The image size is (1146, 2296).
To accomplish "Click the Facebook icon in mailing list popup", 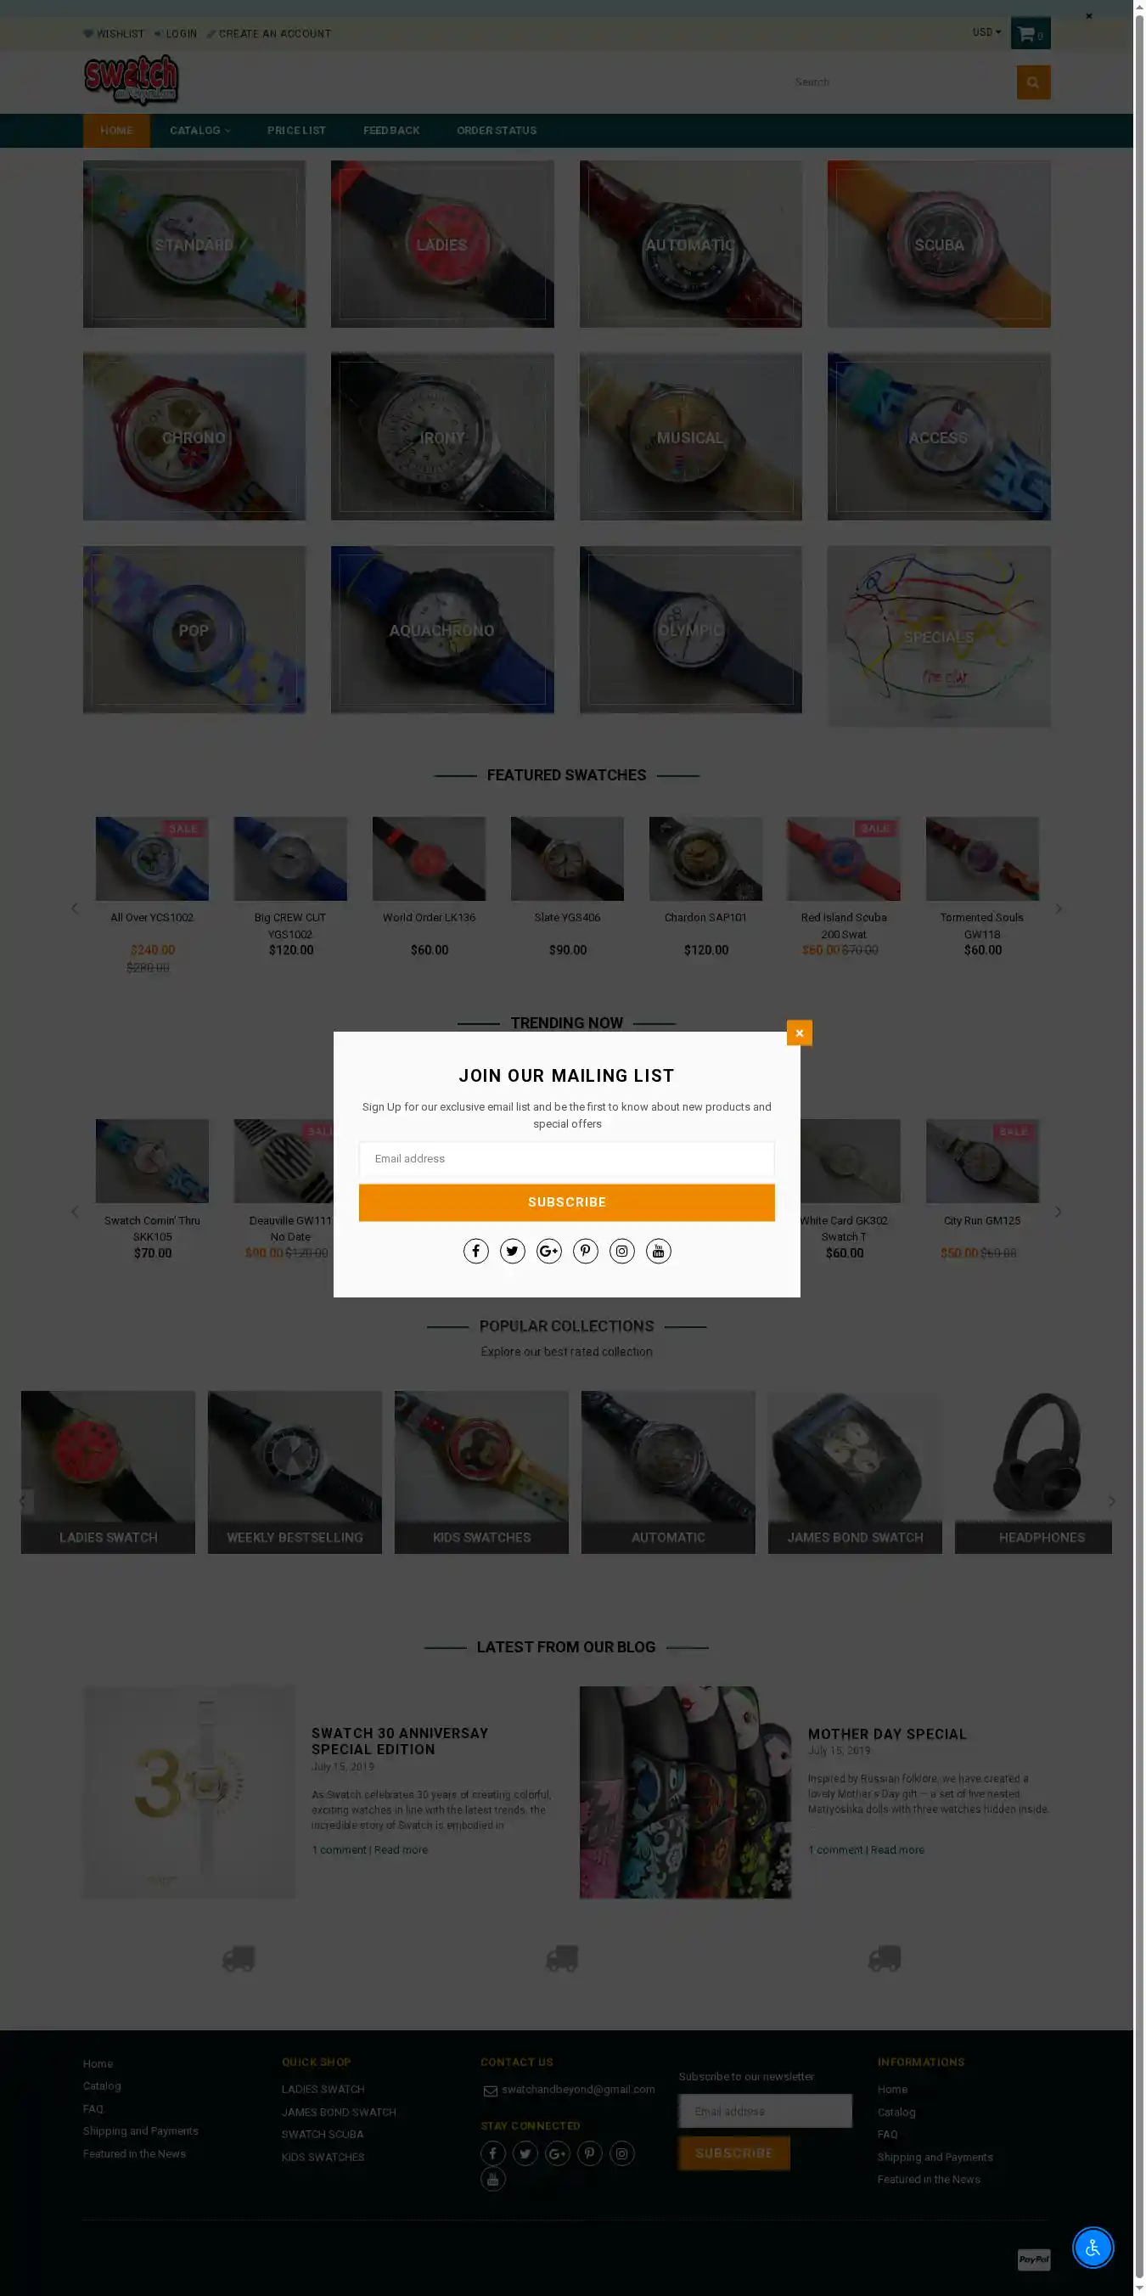I will click(476, 1252).
